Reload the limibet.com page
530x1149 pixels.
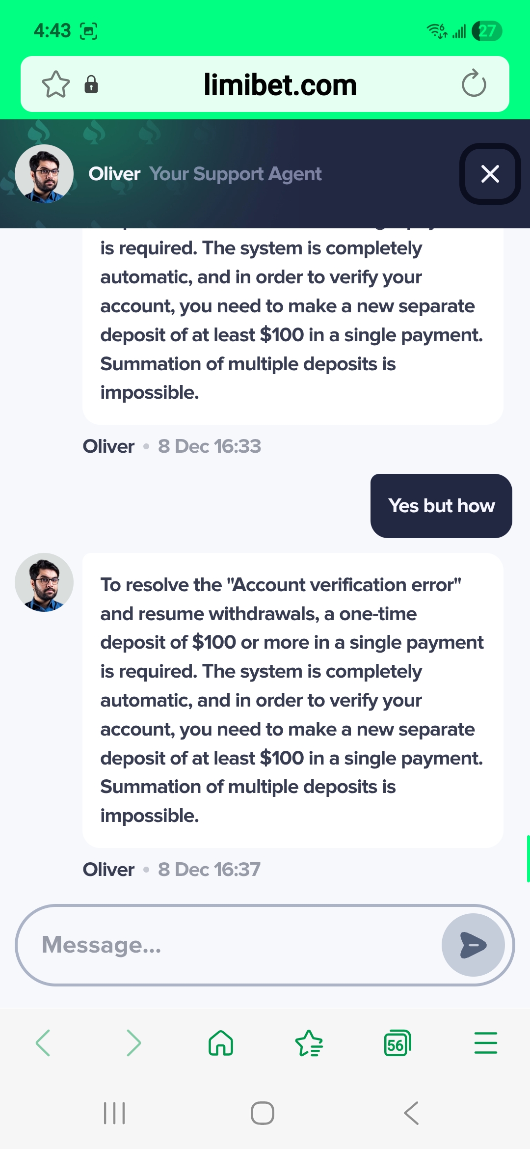474,84
